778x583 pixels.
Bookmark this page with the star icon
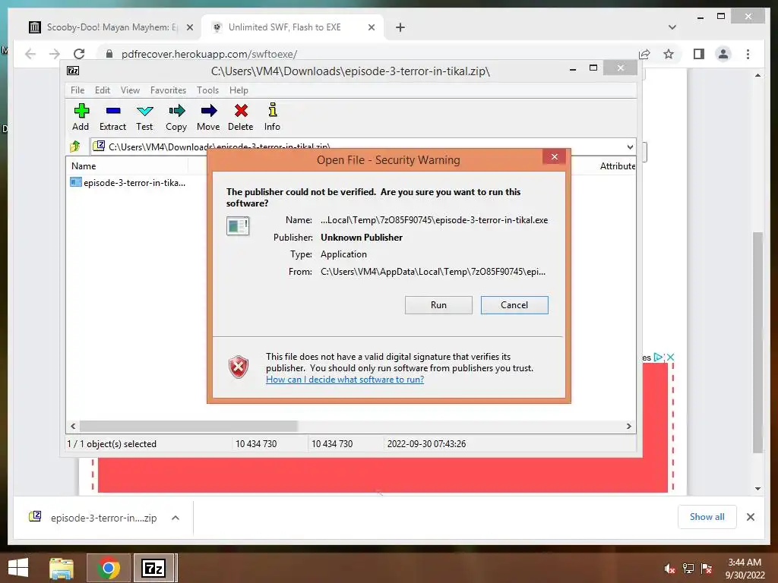[669, 54]
